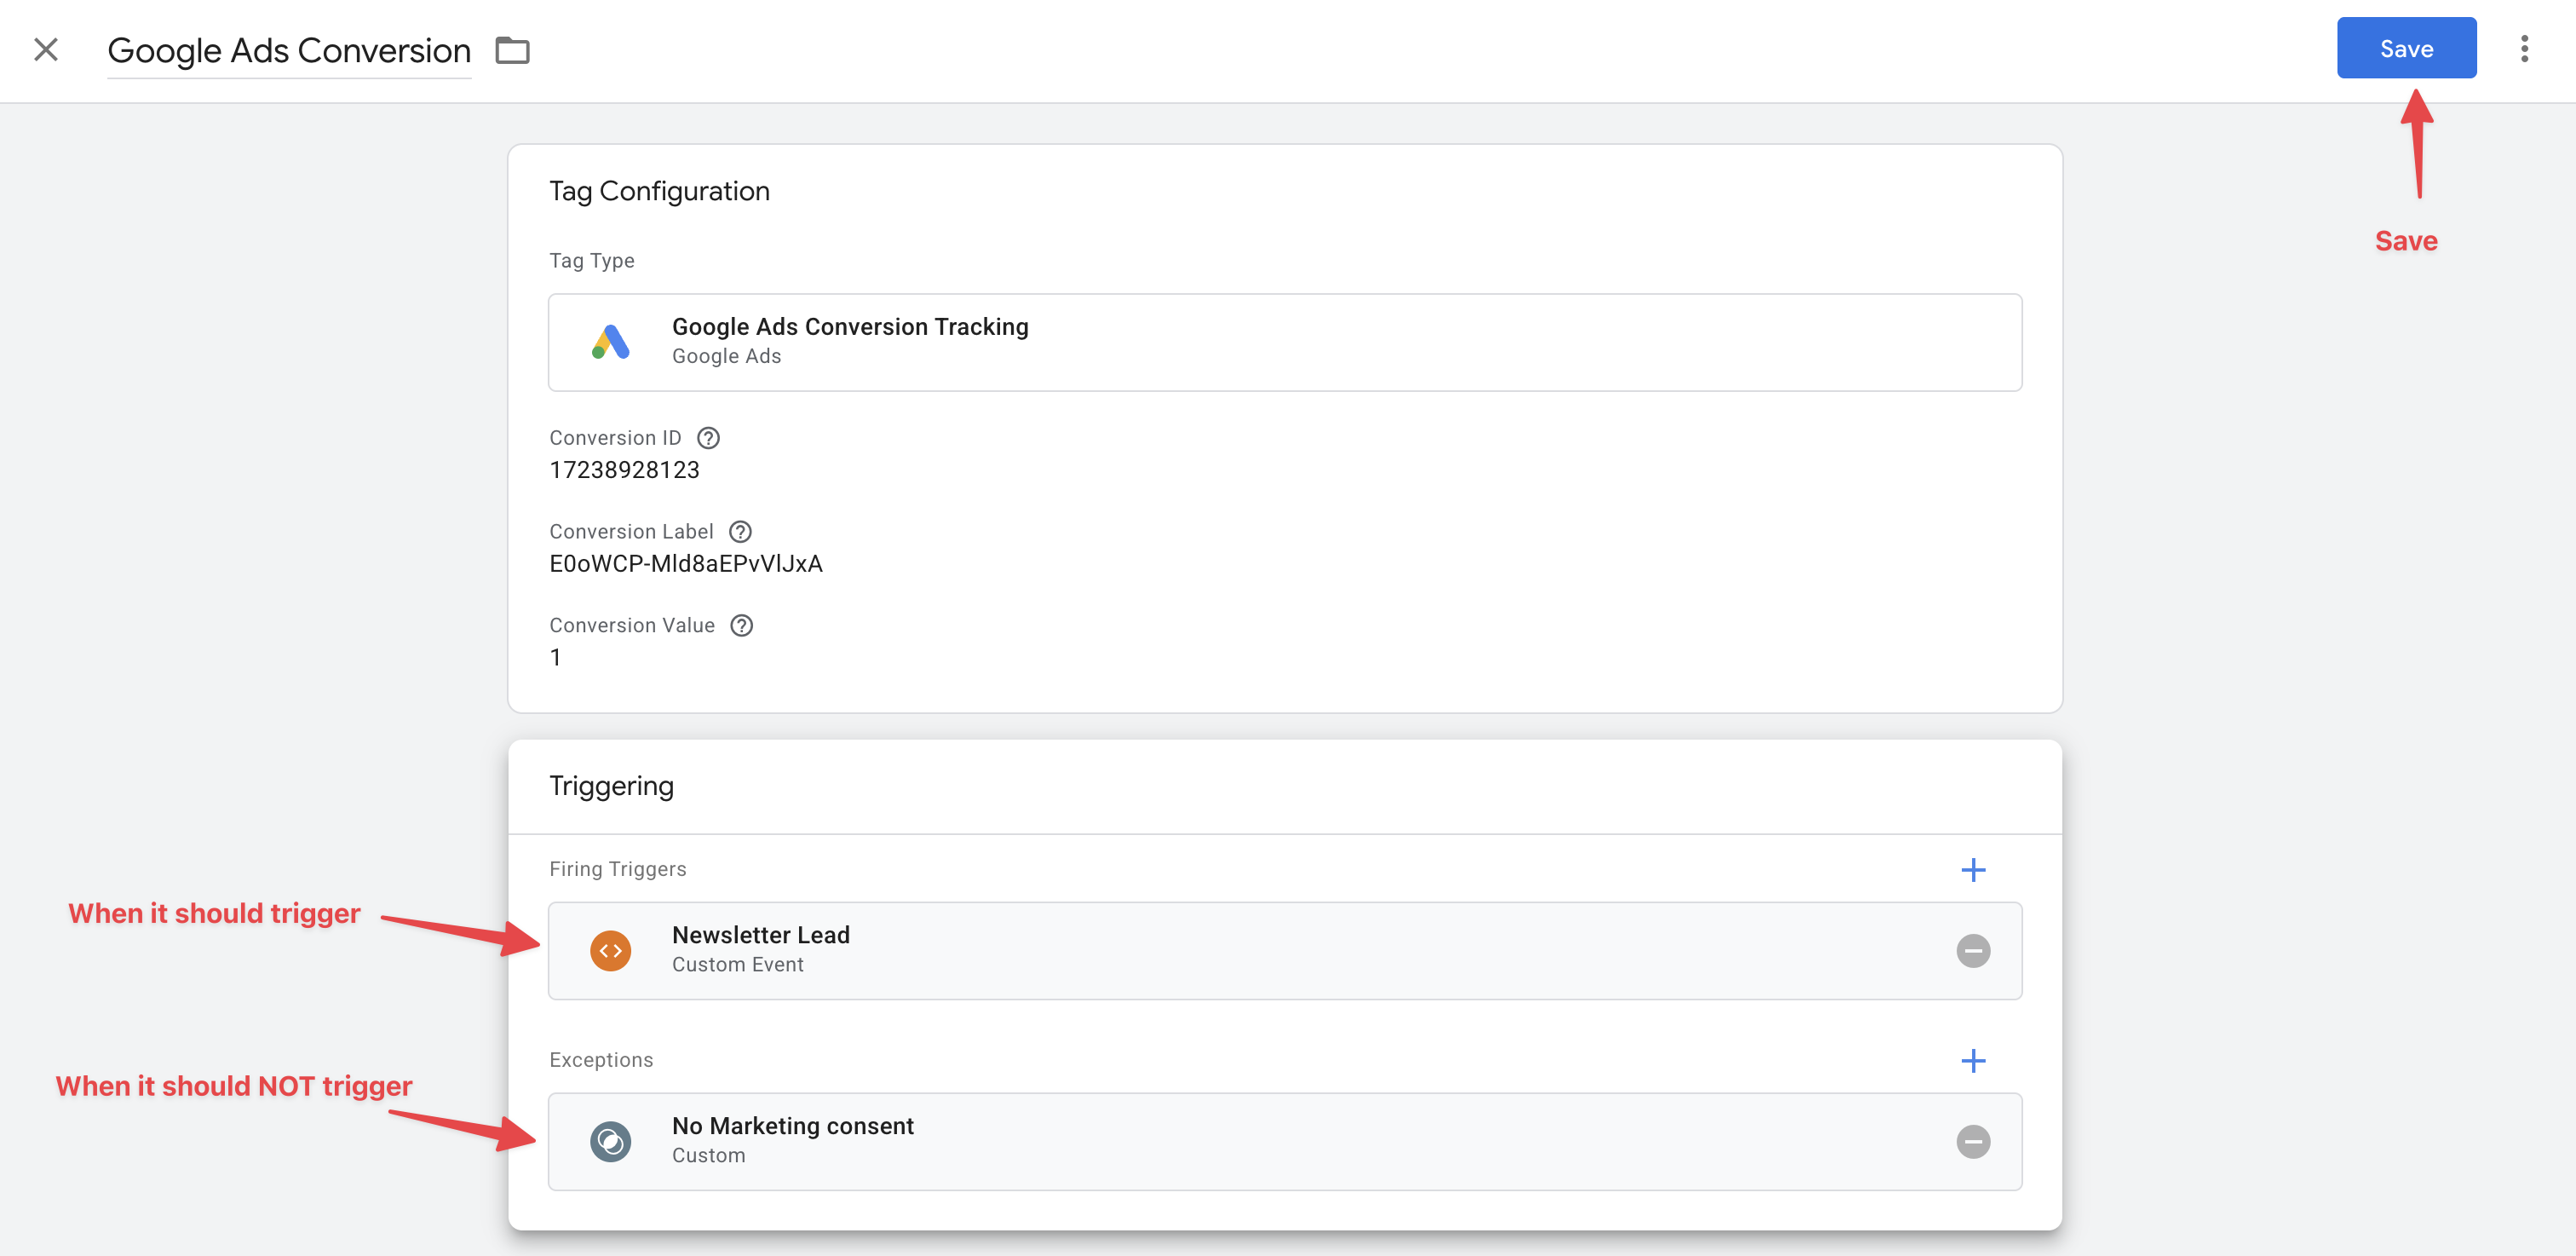Click the Triggering section heading

pos(611,786)
